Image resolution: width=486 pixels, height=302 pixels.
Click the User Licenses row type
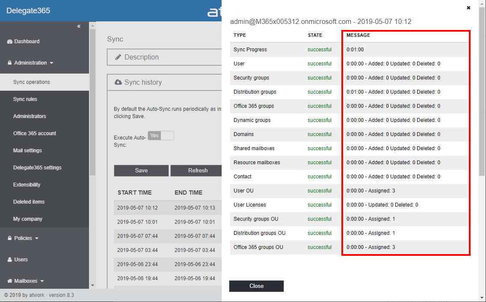point(250,205)
